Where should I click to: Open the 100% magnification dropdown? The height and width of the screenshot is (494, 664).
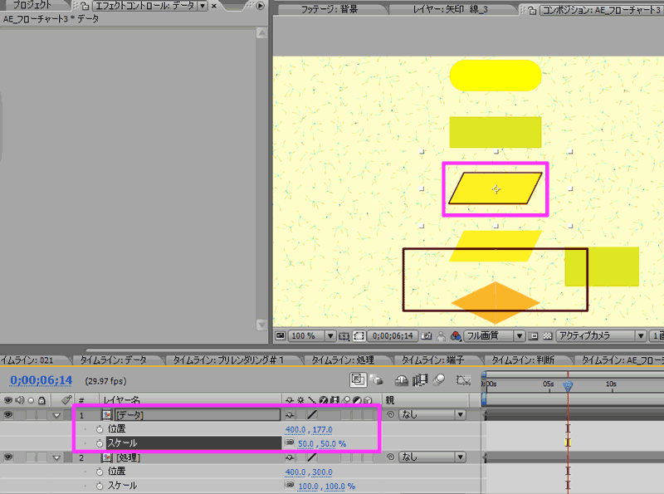303,337
